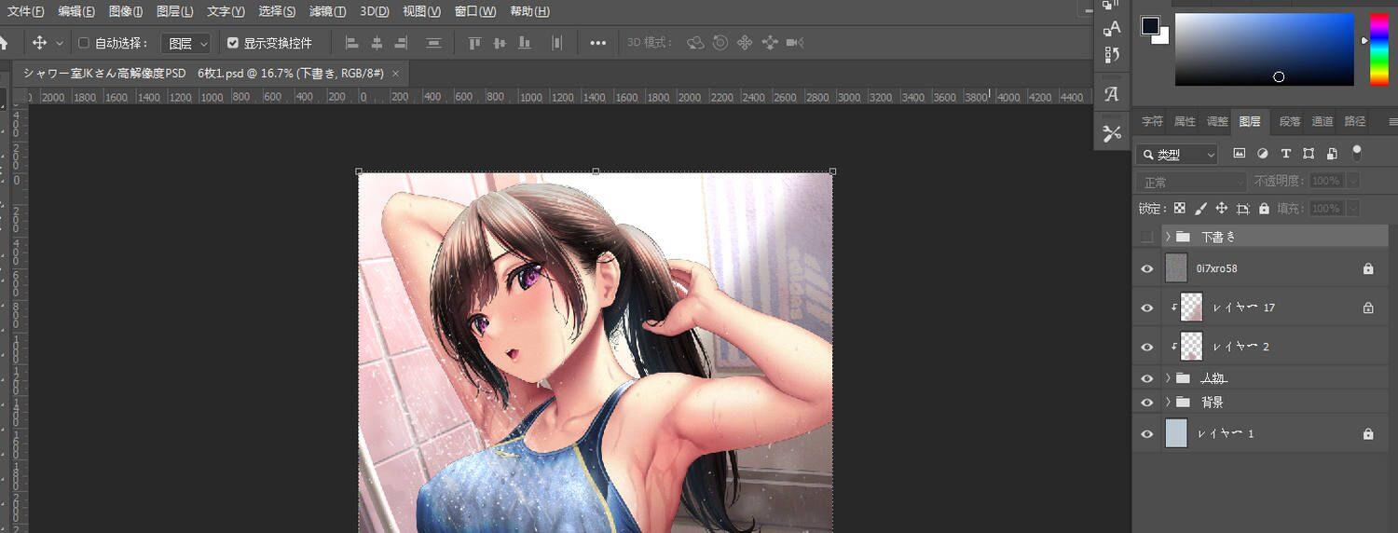This screenshot has height=533, width=1398.
Task: Filter layers by smart object icon
Action: coord(1332,154)
